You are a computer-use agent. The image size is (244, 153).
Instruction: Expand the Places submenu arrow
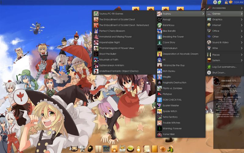tap(242, 55)
